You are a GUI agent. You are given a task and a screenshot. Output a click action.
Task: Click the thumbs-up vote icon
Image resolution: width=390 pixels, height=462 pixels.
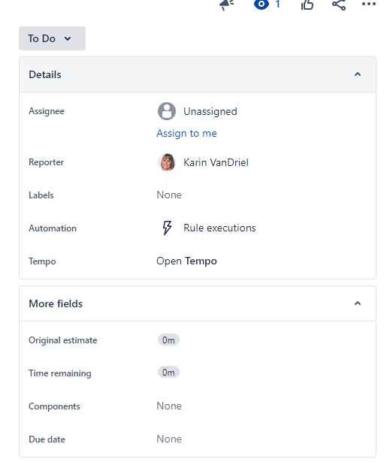point(307,5)
